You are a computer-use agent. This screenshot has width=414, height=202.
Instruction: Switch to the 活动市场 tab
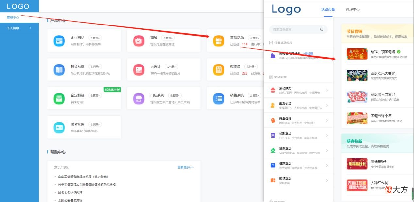tap(328, 9)
